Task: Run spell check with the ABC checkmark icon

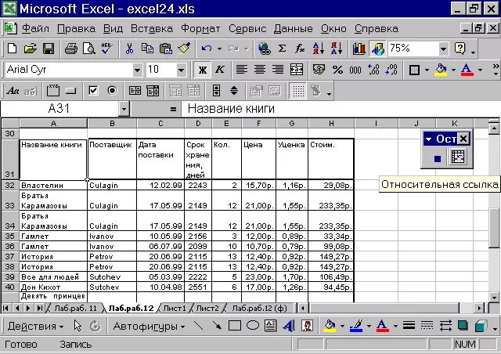Action: click(107, 49)
